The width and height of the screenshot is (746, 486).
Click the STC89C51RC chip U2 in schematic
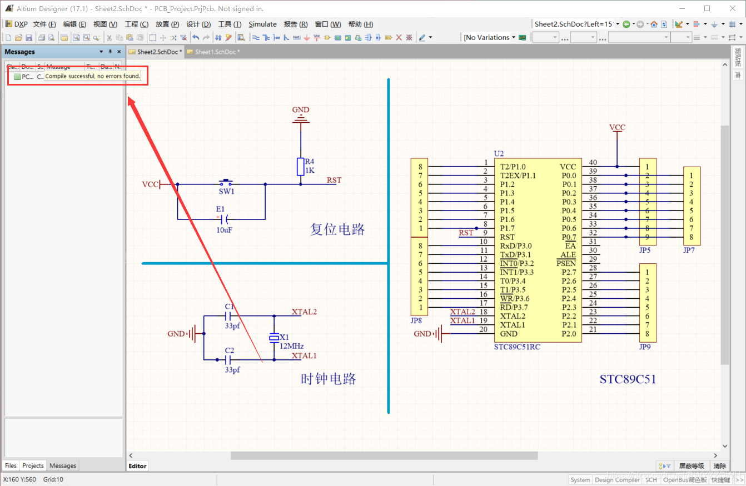(538, 250)
